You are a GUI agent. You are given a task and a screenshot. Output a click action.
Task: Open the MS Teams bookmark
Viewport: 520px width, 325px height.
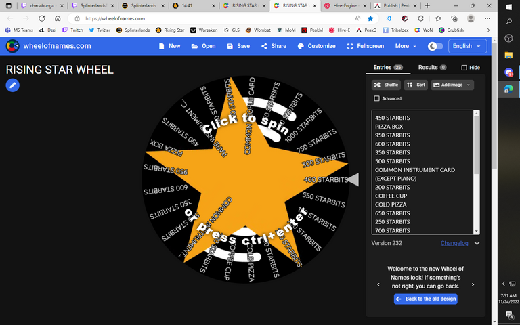(x=19, y=30)
